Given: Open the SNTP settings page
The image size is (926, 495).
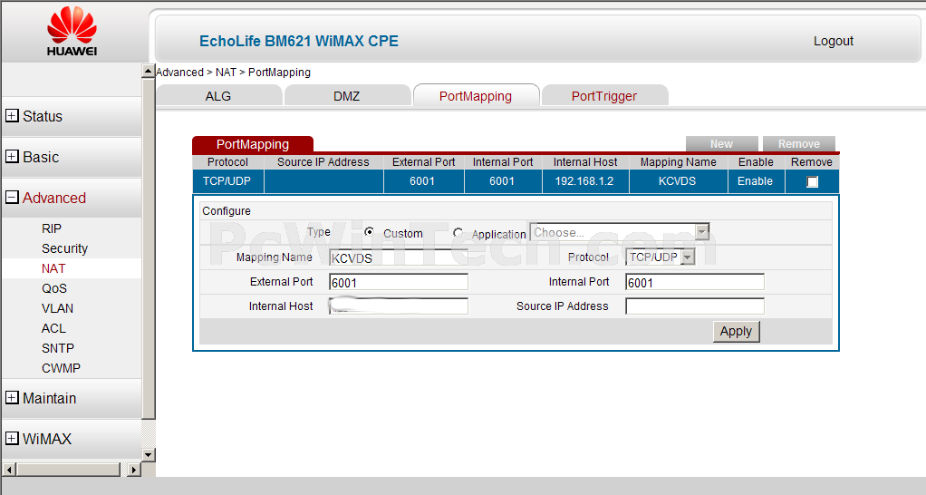Looking at the screenshot, I should (58, 348).
